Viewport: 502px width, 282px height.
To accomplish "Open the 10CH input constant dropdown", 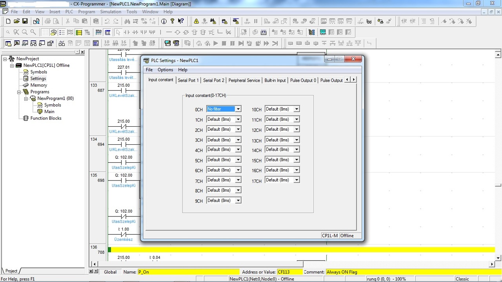I will tap(296, 109).
